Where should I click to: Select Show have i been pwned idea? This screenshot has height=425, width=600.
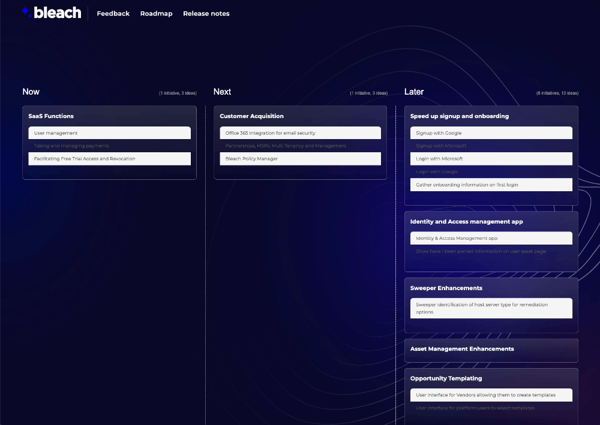coord(491,251)
